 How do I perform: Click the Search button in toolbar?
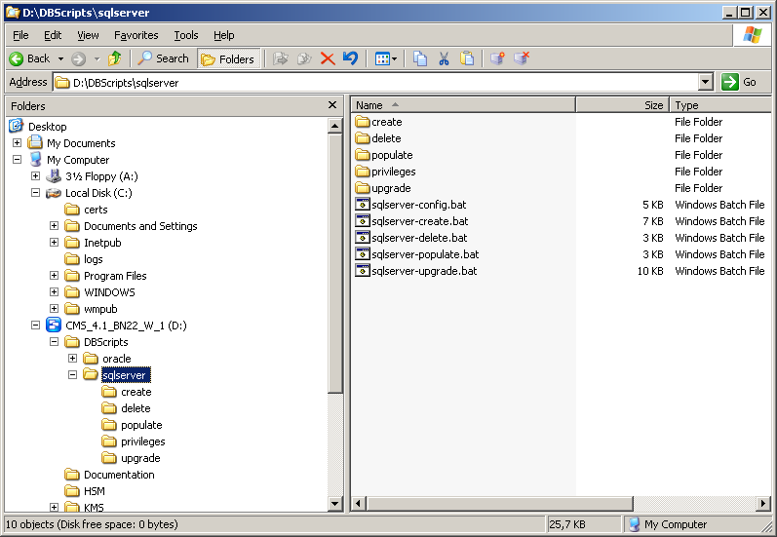pos(163,58)
